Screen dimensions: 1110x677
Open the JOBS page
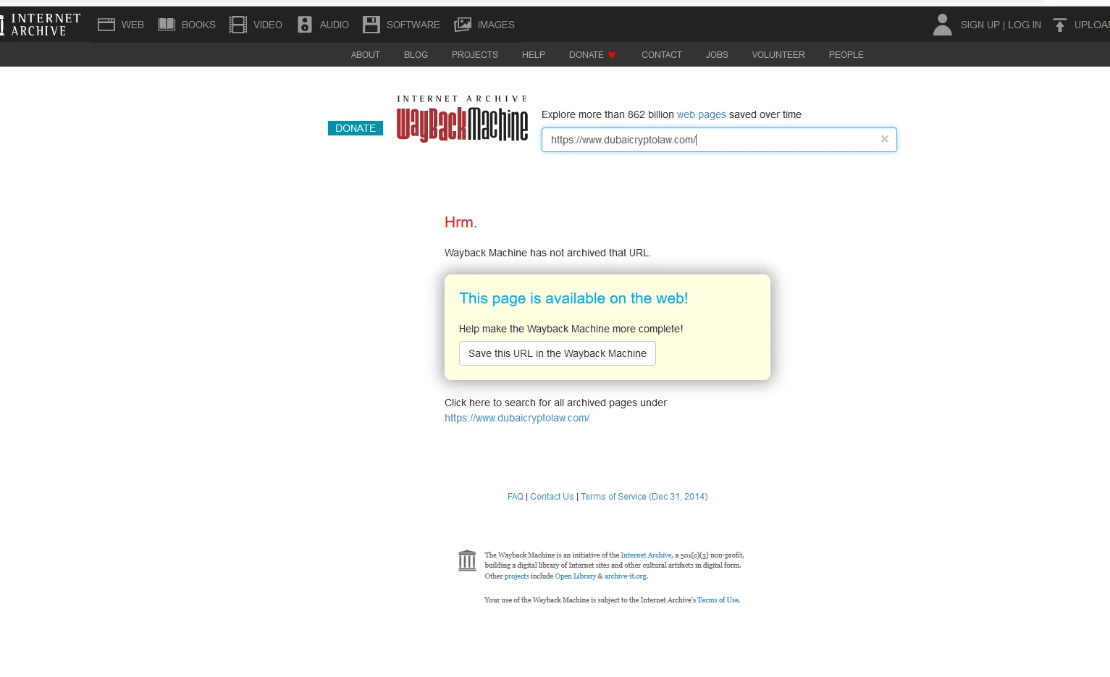tap(717, 55)
